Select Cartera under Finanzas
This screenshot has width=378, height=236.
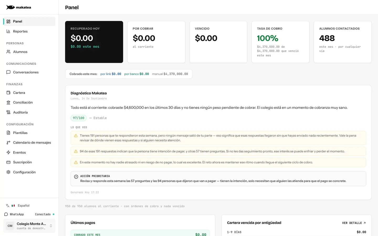tap(29, 93)
